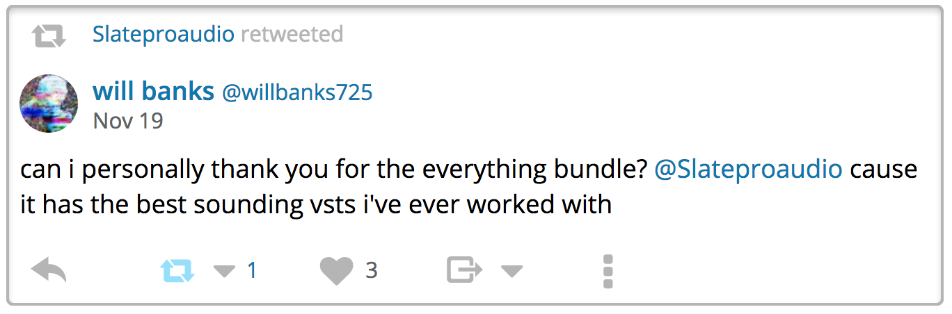Open the will banks display name link
The image size is (952, 314).
pos(153,91)
